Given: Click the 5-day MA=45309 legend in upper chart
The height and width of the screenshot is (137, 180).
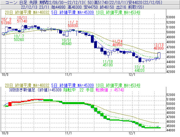Looking at the screenshot, I should click(x=73, y=12).
